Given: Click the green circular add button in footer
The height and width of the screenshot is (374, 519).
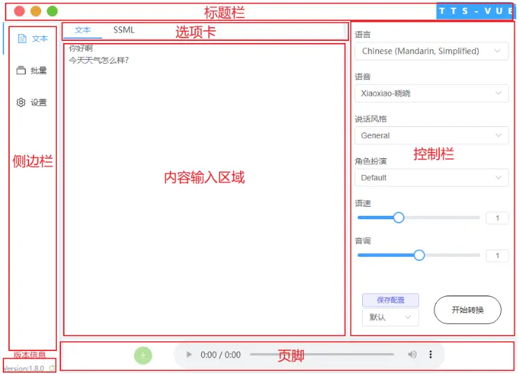Looking at the screenshot, I should coord(143,355).
